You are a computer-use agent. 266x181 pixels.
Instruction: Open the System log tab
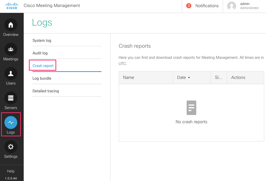click(x=67, y=41)
